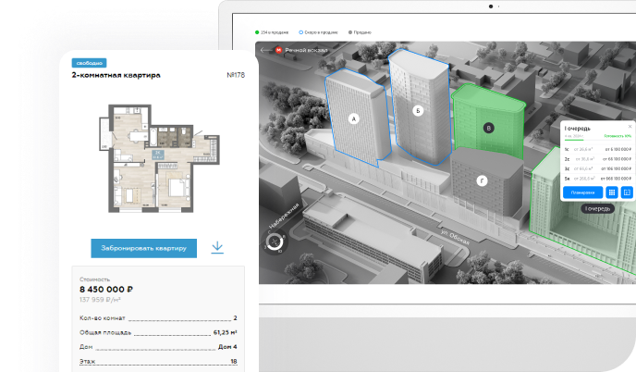This screenshot has height=372, width=636.
Task: Click the Кол-во комнат row
Action: (158, 318)
